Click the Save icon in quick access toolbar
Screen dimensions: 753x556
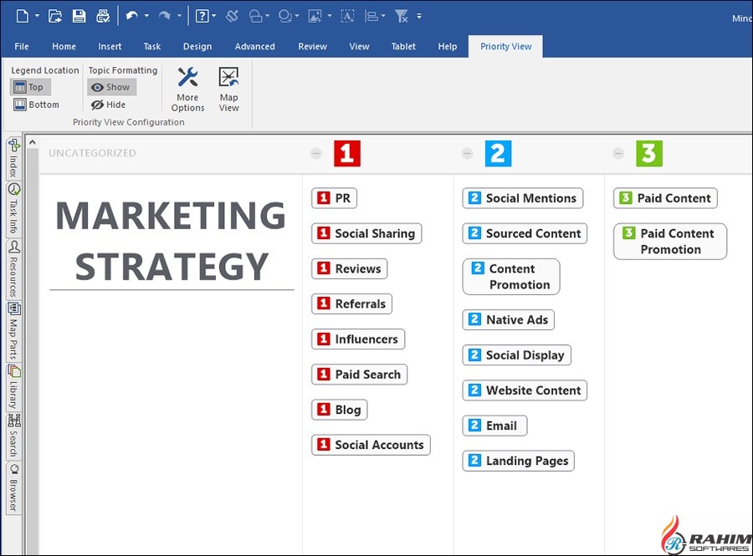79,16
